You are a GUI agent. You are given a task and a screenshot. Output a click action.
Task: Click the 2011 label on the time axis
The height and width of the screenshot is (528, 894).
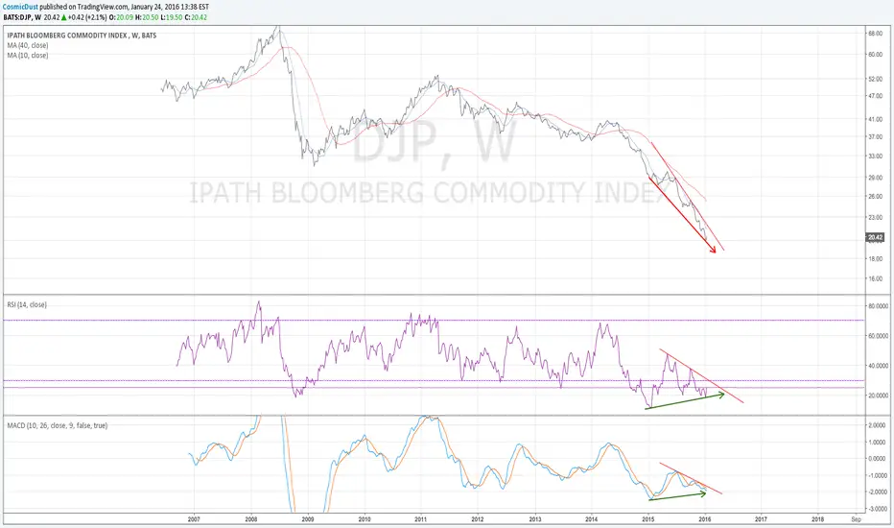(x=421, y=519)
